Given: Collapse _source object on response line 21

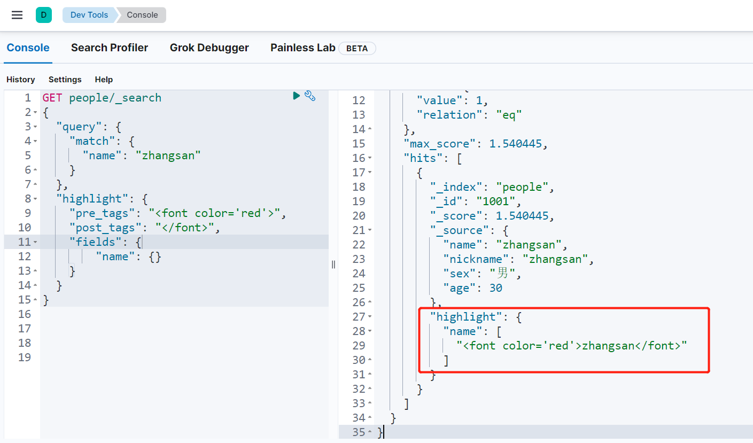Looking at the screenshot, I should (370, 231).
